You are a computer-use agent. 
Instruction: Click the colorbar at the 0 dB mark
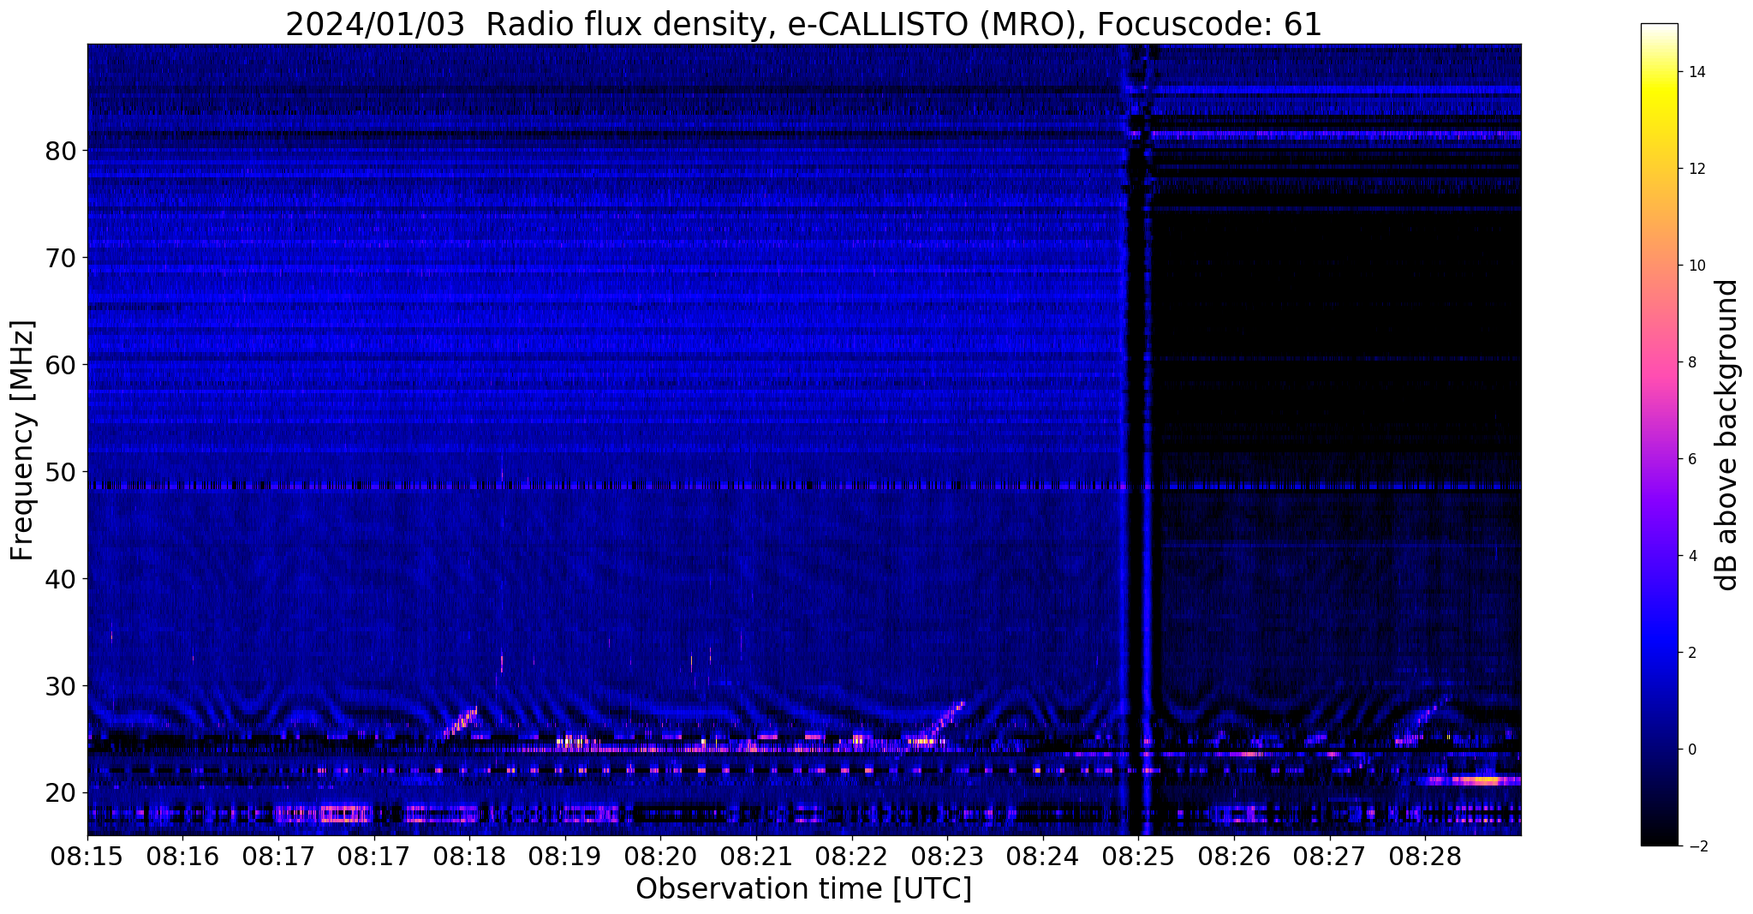1659,750
